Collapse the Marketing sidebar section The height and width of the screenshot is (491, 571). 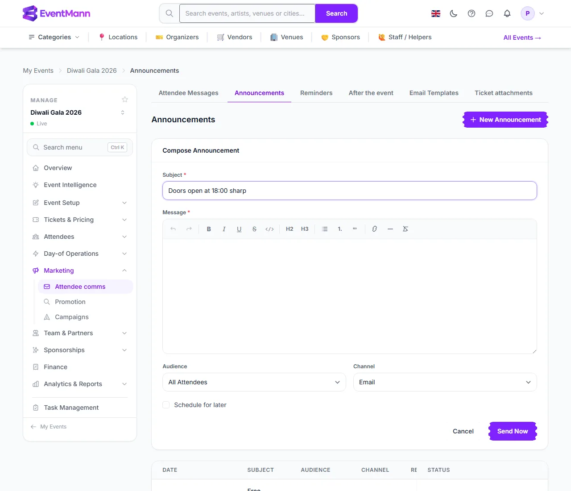pos(80,270)
